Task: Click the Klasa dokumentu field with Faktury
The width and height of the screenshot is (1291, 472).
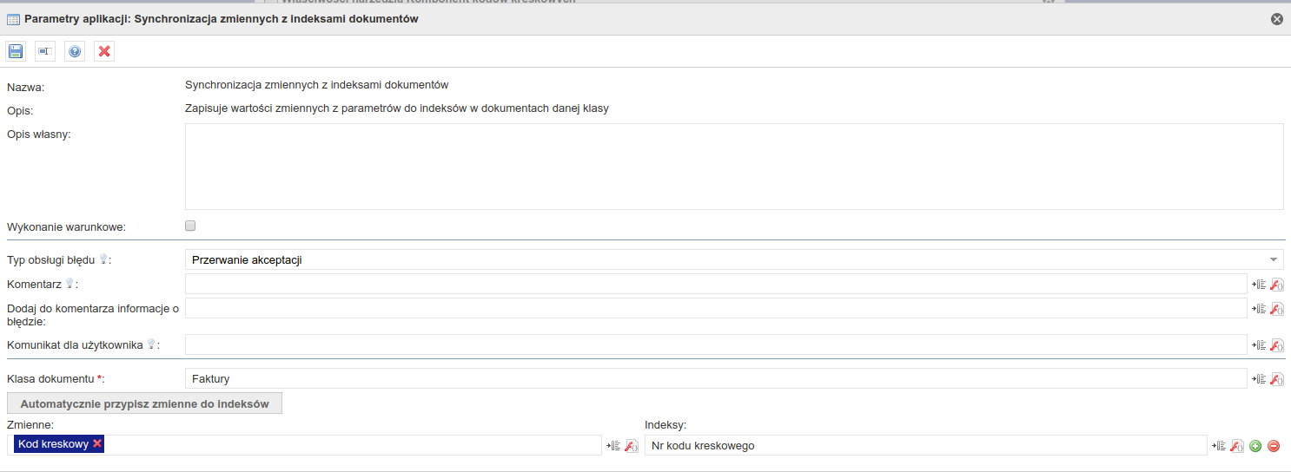Action: click(x=715, y=378)
